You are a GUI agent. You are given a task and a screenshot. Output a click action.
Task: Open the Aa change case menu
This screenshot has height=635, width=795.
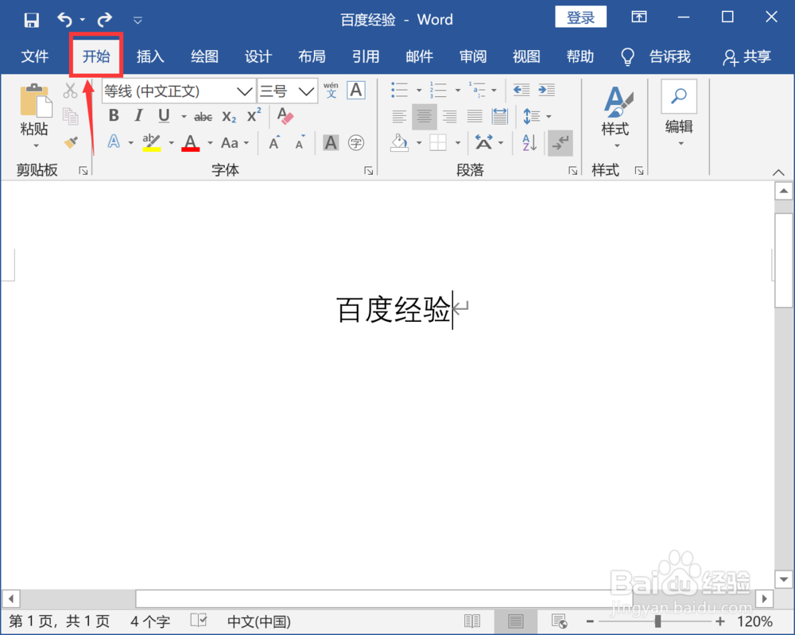point(235,143)
